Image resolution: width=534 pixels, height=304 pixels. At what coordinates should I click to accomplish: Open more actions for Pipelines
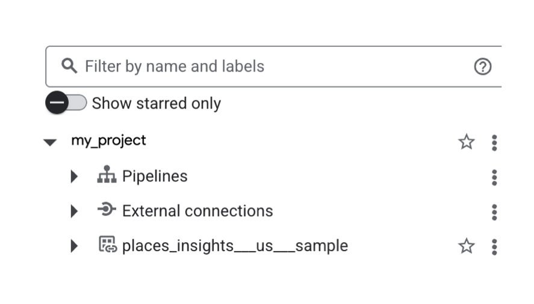494,177
